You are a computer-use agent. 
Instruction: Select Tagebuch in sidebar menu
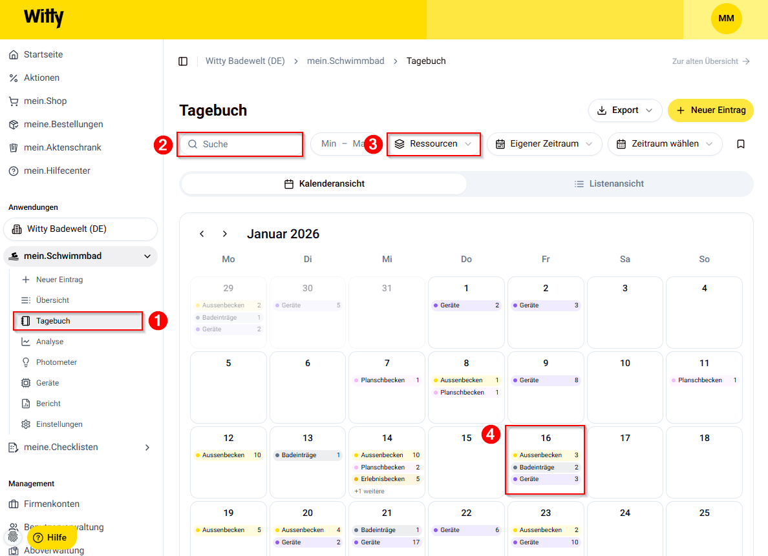[78, 321]
